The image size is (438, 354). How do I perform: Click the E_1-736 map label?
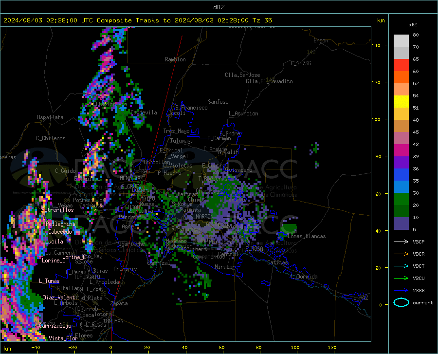pos(301,63)
